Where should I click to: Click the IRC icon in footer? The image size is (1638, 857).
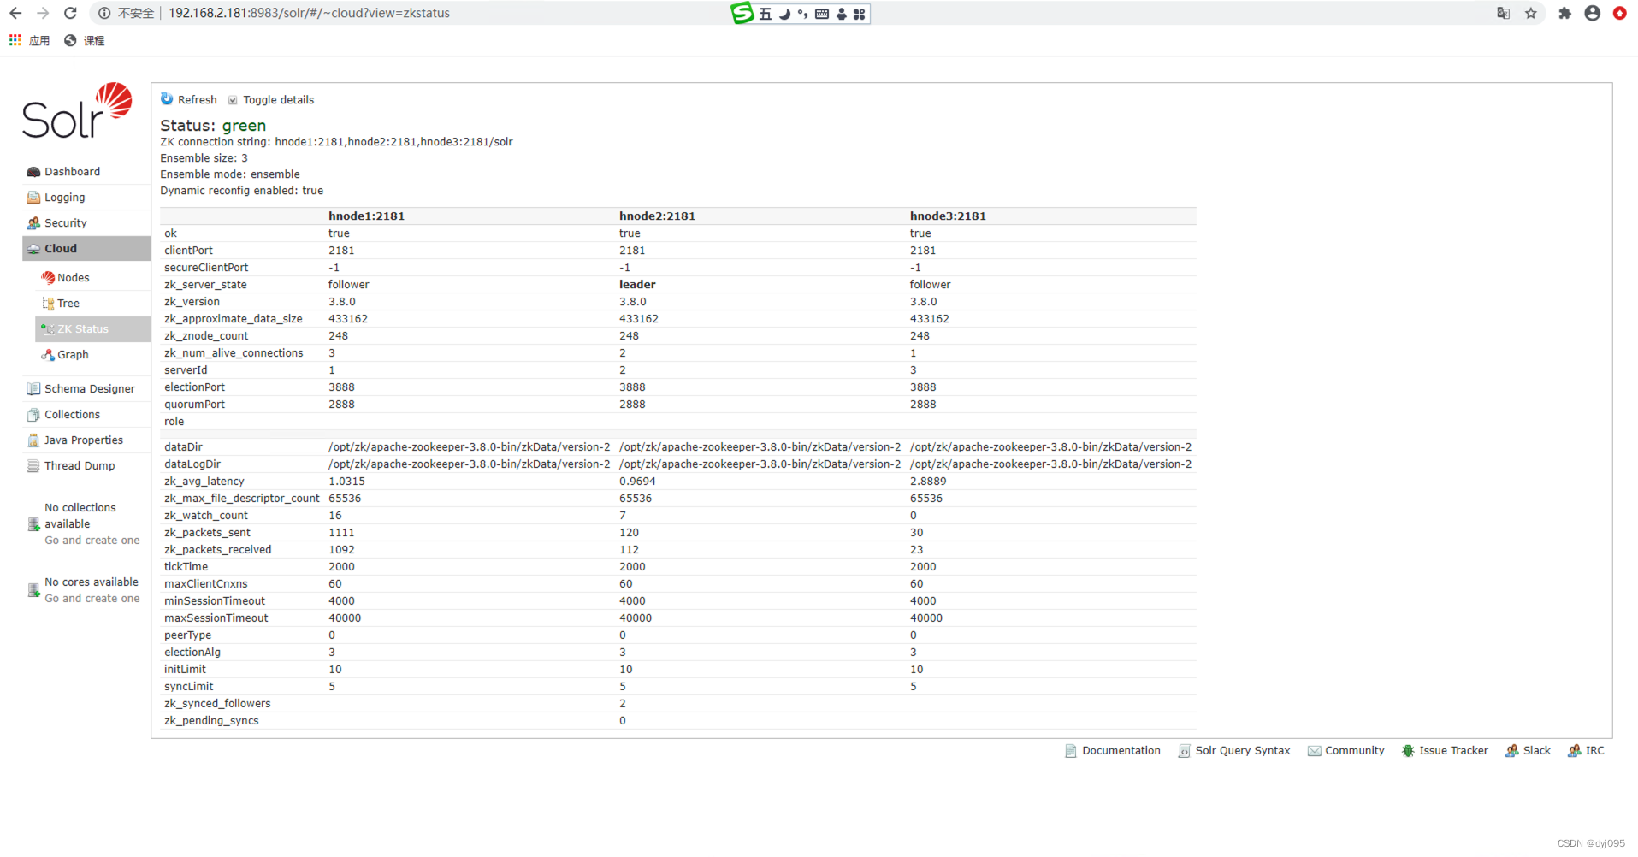click(1575, 751)
